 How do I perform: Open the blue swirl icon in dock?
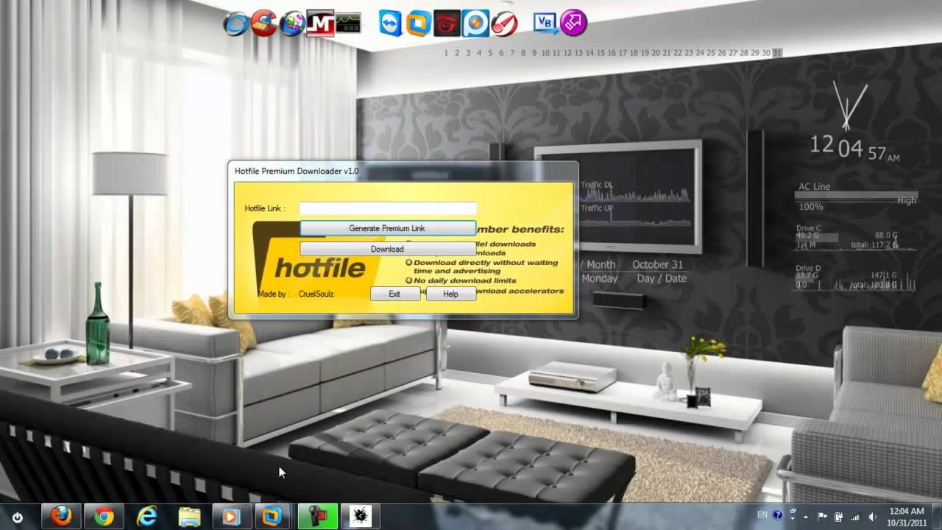(236, 24)
